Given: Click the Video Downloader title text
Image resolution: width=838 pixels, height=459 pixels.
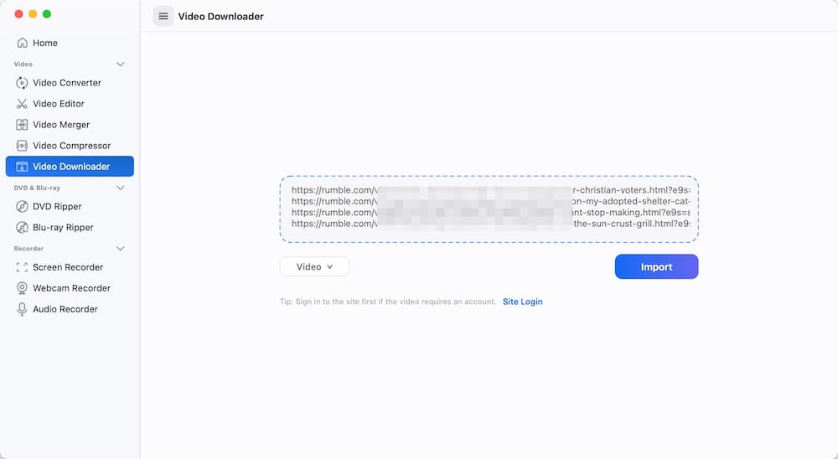Looking at the screenshot, I should 220,16.
